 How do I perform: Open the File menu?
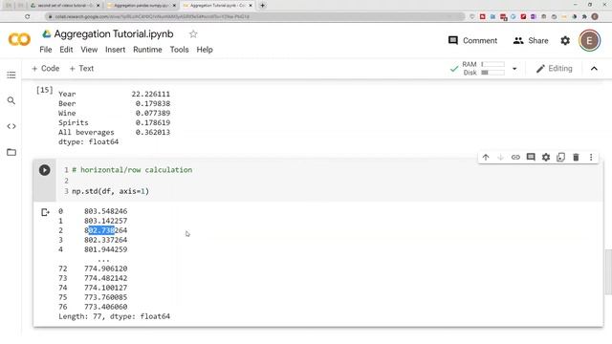pos(46,50)
